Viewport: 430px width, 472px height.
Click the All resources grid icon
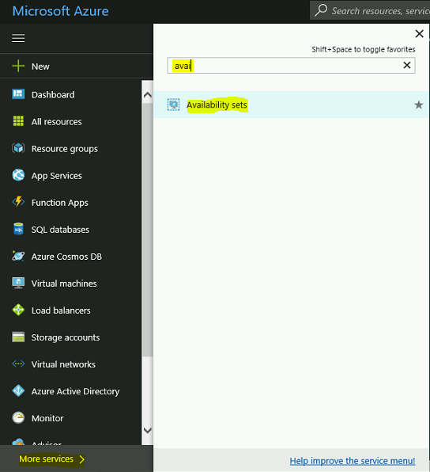[18, 121]
